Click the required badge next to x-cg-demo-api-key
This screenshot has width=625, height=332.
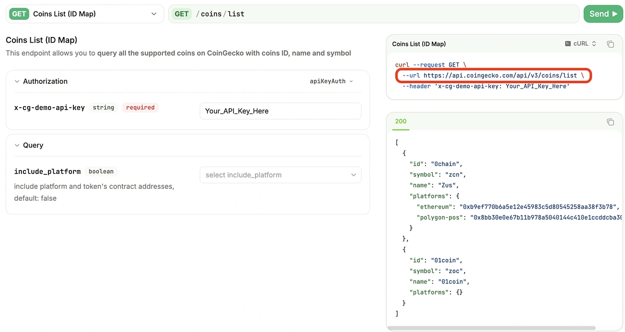tap(140, 107)
